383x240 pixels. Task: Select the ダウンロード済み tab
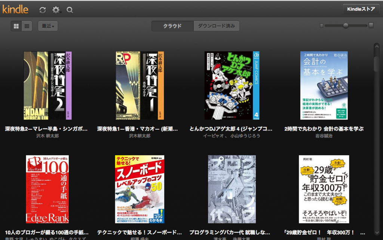[217, 26]
